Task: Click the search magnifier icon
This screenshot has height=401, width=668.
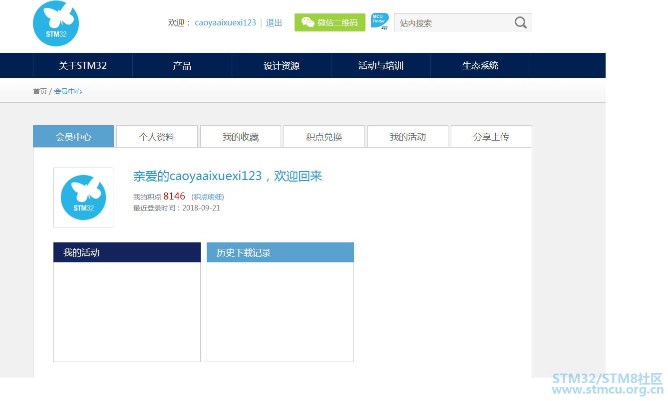Action: tap(521, 22)
